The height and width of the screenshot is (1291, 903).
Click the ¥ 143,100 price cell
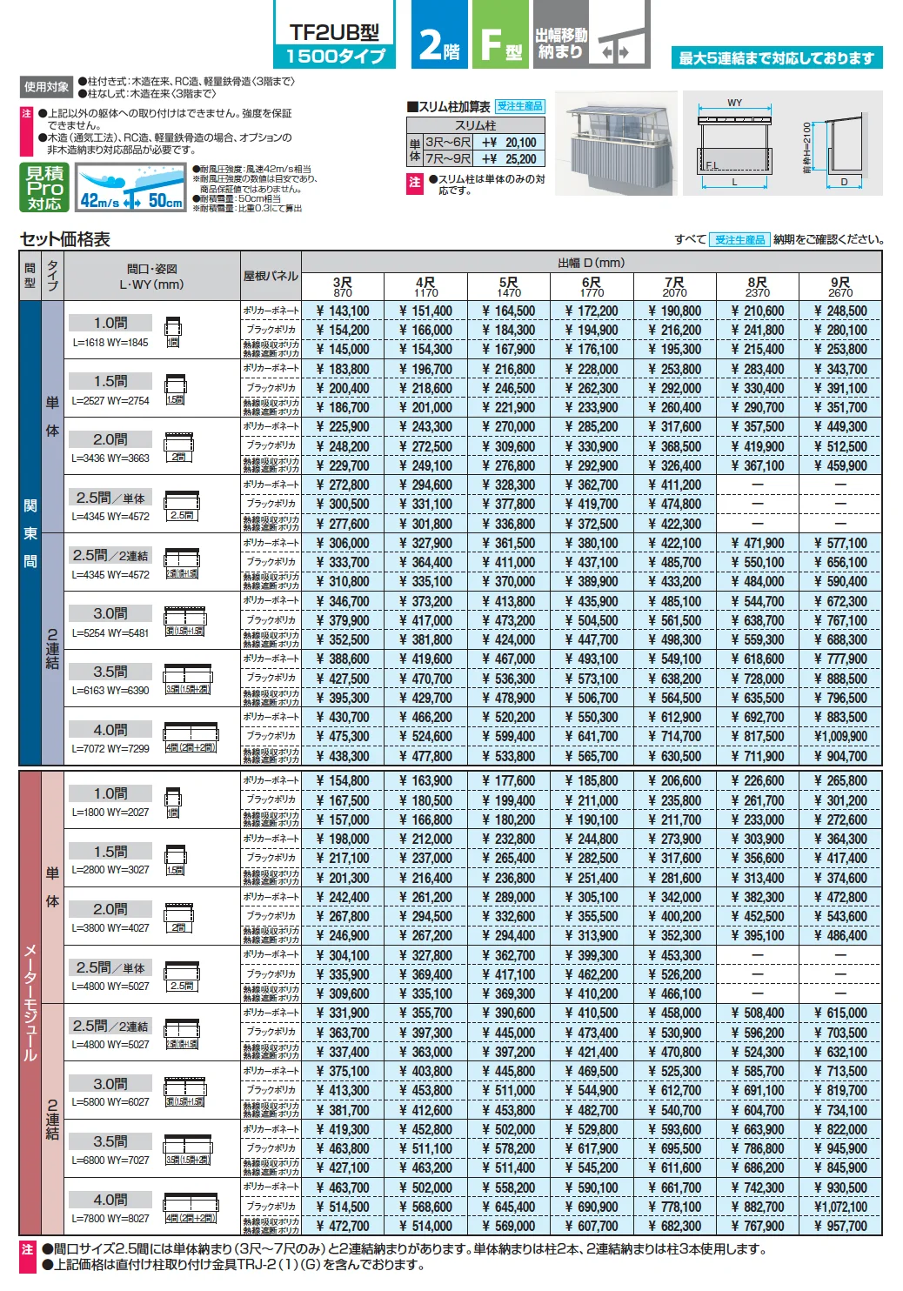coord(343,311)
